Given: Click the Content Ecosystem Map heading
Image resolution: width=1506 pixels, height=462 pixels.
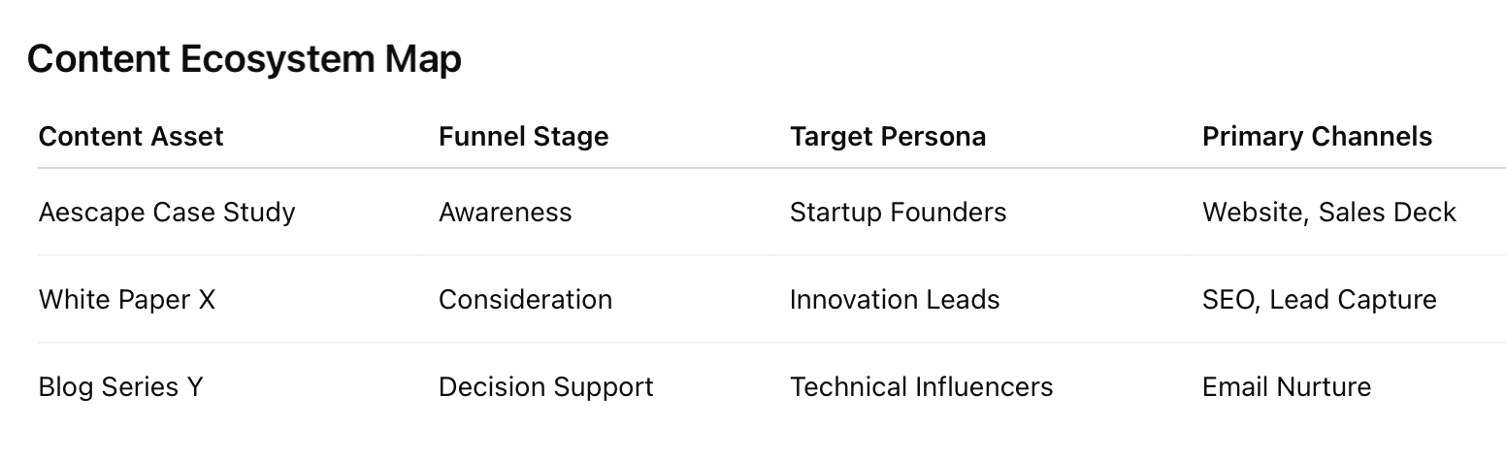Looking at the screenshot, I should tap(245, 60).
